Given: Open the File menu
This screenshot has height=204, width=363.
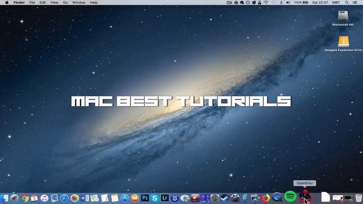Looking at the screenshot, I should (x=32, y=2).
